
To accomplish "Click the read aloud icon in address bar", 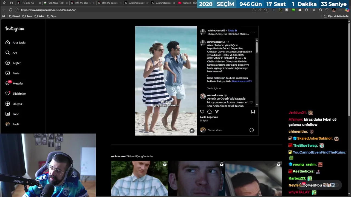I will tap(260, 10).
